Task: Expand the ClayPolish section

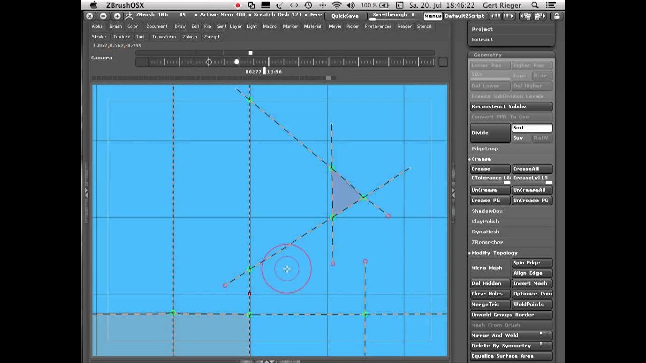Action: 485,222
